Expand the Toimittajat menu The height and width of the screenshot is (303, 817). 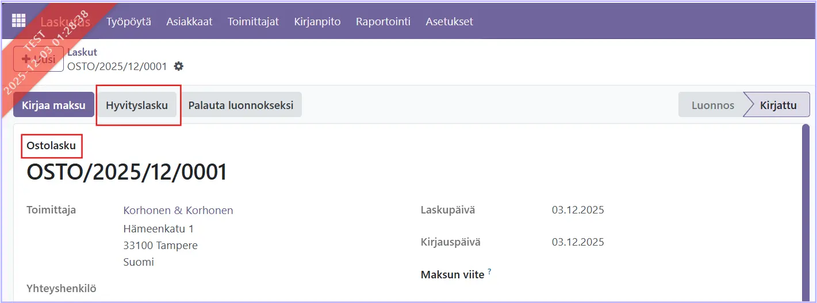253,22
